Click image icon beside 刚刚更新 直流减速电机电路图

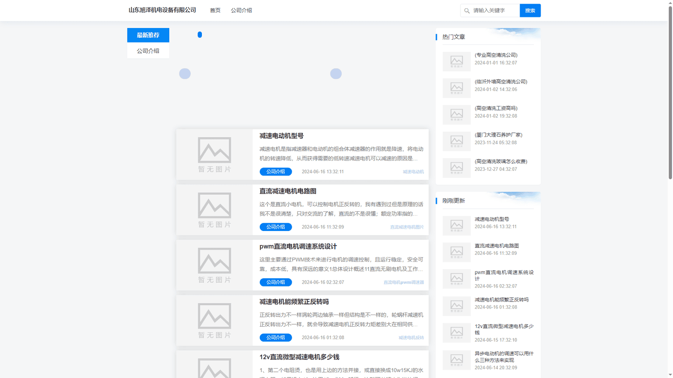tap(457, 252)
